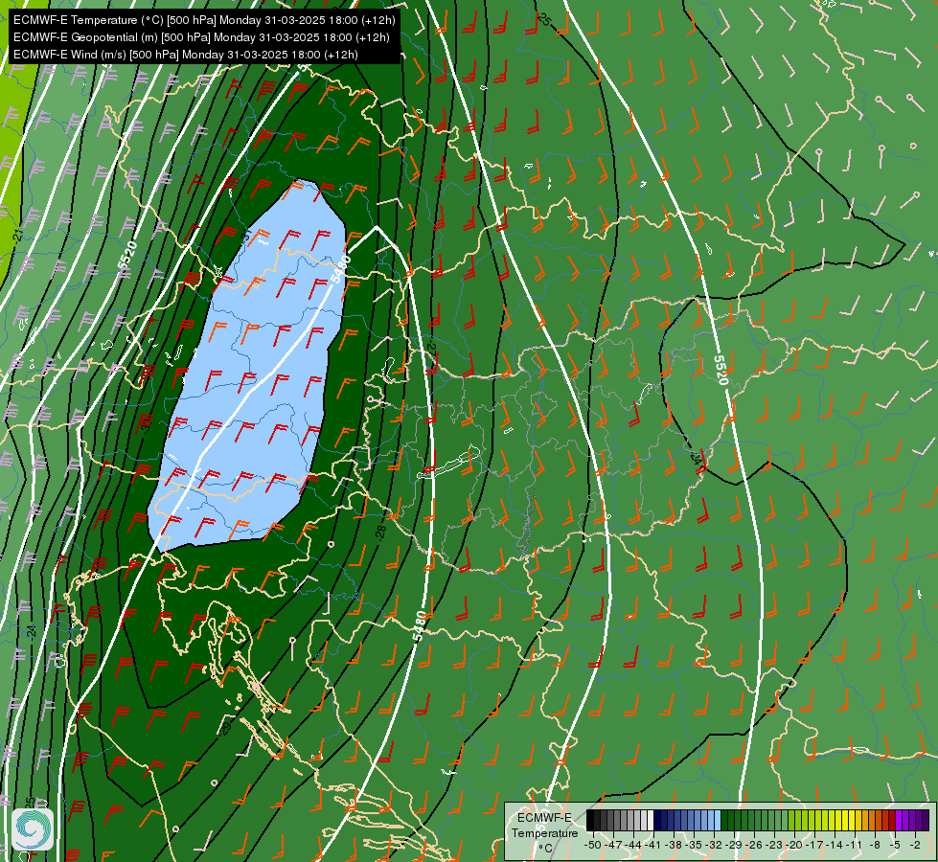The width and height of the screenshot is (938, 862).
Task: Click the -32 legend tick label
Action: (715, 845)
